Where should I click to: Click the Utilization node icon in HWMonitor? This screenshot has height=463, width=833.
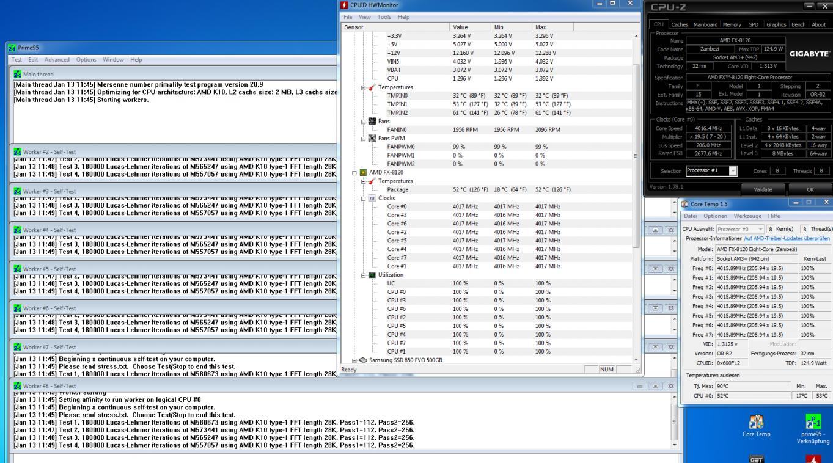(x=372, y=275)
